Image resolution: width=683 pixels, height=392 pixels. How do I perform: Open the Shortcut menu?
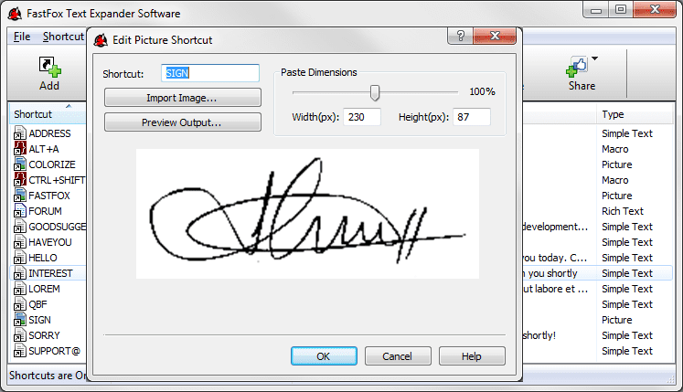coord(63,37)
